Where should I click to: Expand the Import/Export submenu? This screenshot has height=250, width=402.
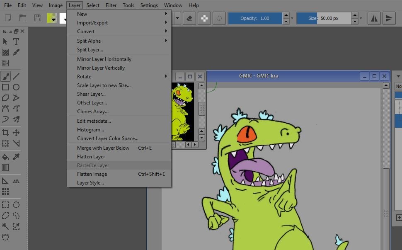coord(119,22)
